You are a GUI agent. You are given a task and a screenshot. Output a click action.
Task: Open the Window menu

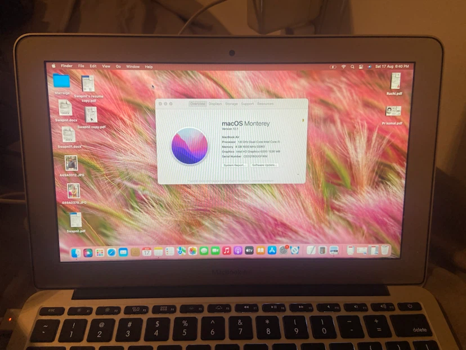133,66
